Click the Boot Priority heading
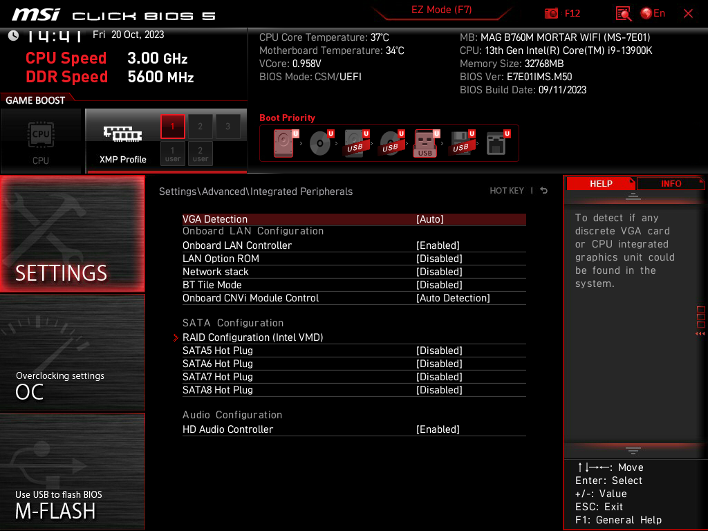This screenshot has height=531, width=708. click(x=287, y=118)
